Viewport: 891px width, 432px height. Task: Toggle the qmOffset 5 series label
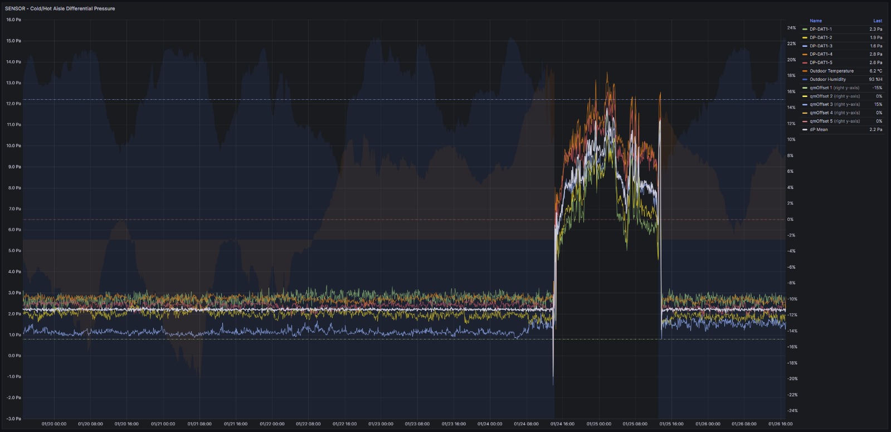[834, 121]
